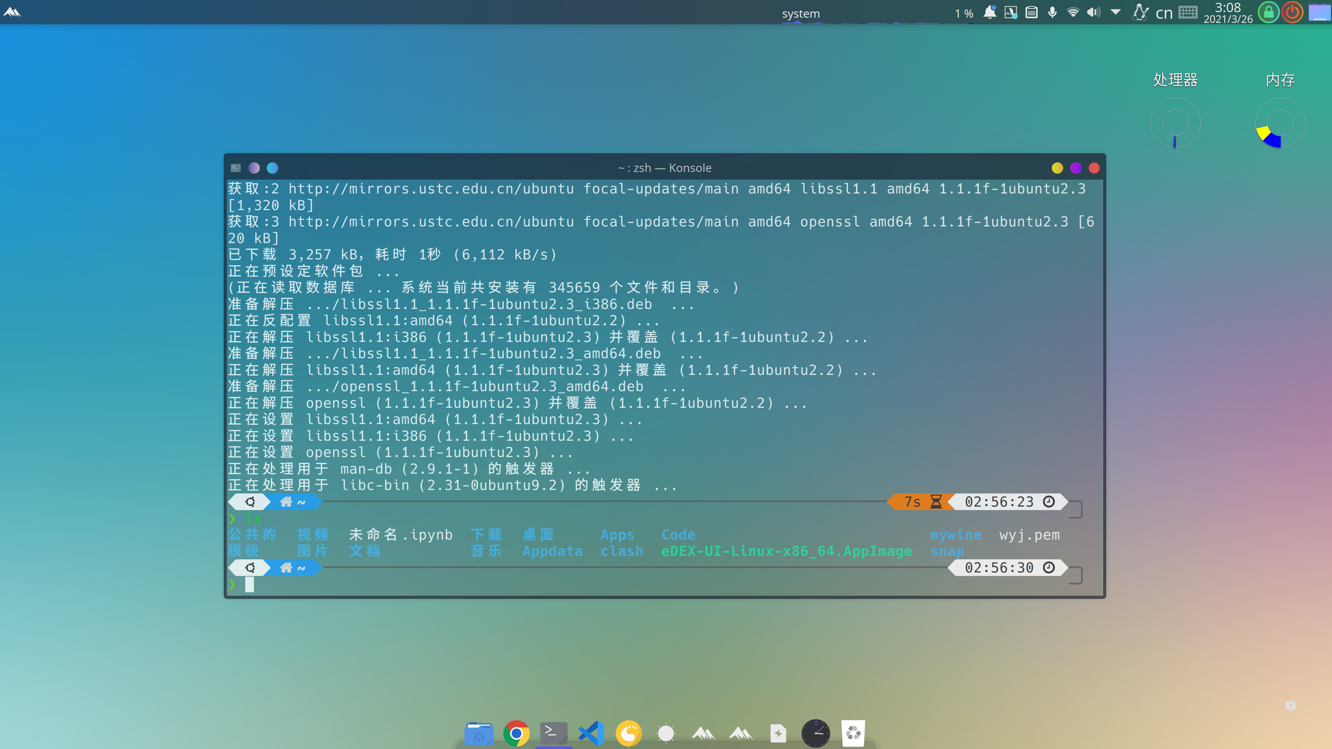Image resolution: width=1332 pixels, height=749 pixels.
Task: Click the mywine directory name
Action: 956,534
